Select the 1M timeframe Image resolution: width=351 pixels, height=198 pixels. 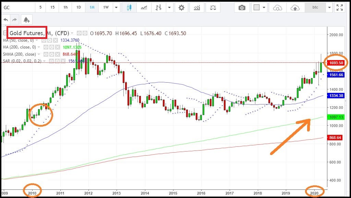(x=92, y=8)
